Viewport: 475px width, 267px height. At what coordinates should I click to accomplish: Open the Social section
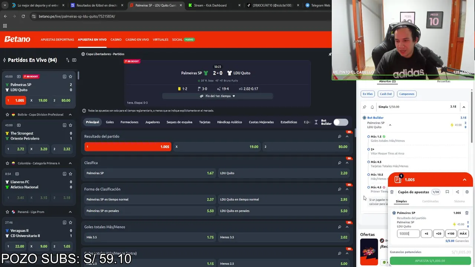[x=177, y=39]
